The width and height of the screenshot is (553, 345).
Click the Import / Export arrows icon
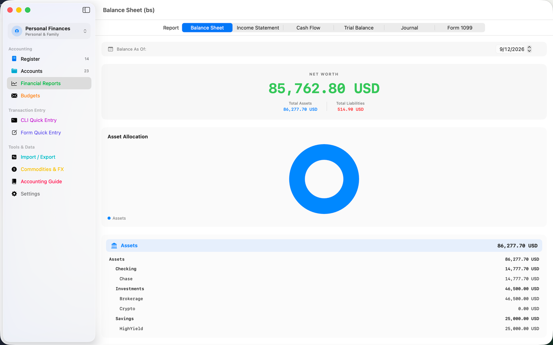click(14, 157)
